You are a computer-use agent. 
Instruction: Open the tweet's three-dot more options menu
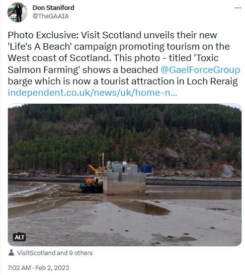(238, 8)
